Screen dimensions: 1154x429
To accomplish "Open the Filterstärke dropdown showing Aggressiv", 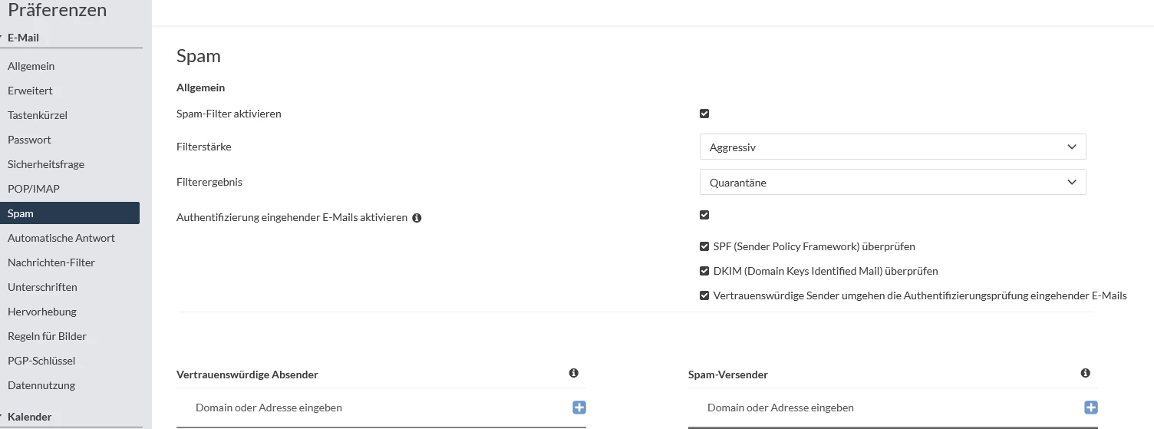I will 892,147.
